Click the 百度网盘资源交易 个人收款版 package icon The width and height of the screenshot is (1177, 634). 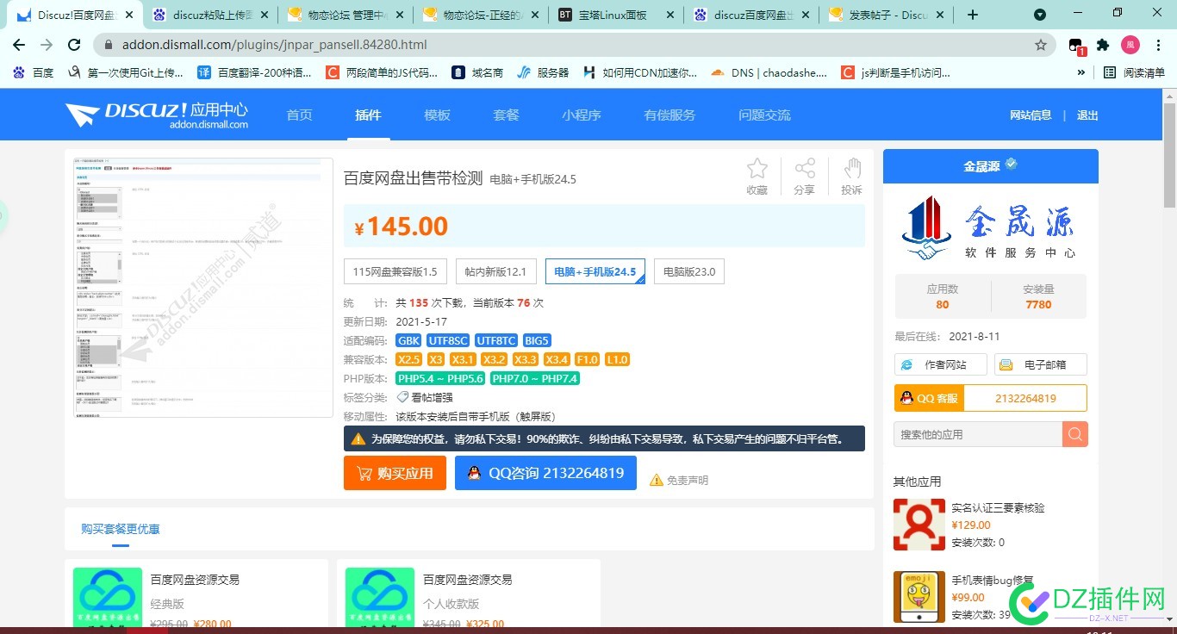click(379, 596)
